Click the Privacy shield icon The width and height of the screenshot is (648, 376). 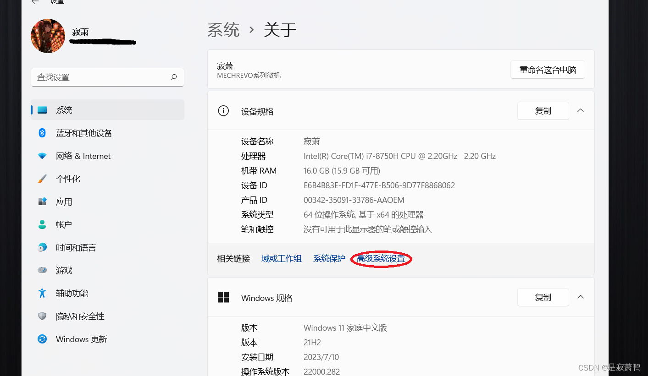(42, 316)
